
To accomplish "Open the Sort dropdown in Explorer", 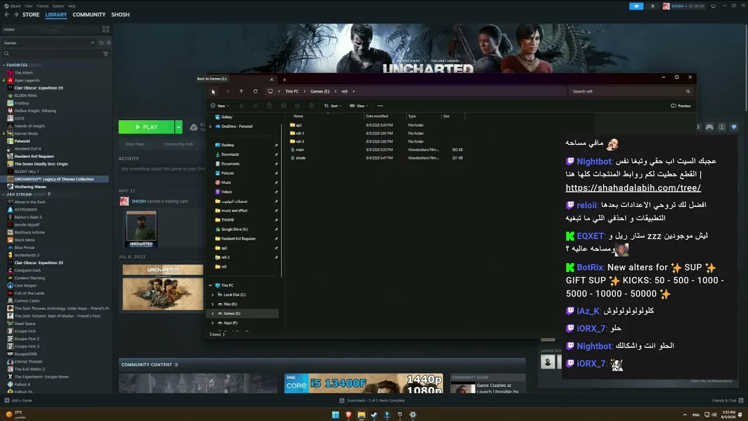I will click(333, 106).
